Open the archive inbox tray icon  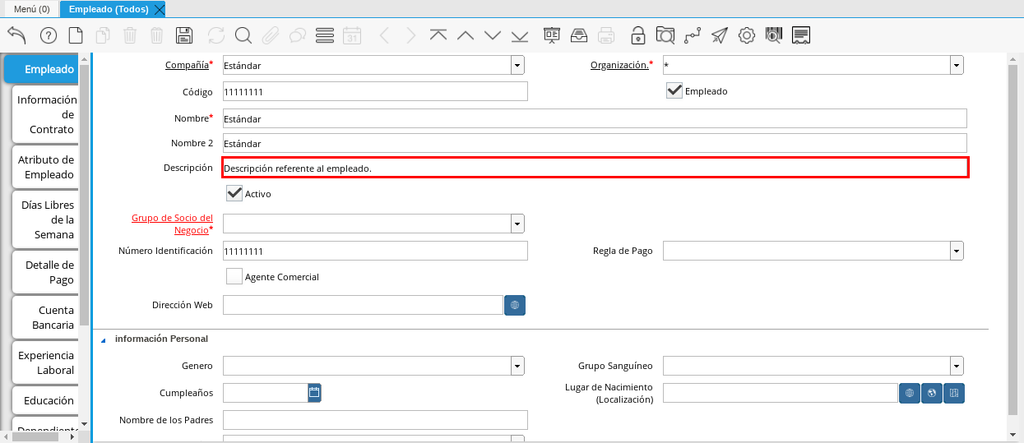579,35
